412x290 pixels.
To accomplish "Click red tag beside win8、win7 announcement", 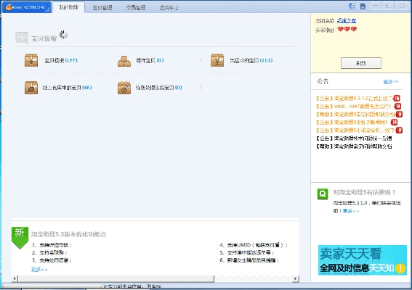I will pos(397,106).
